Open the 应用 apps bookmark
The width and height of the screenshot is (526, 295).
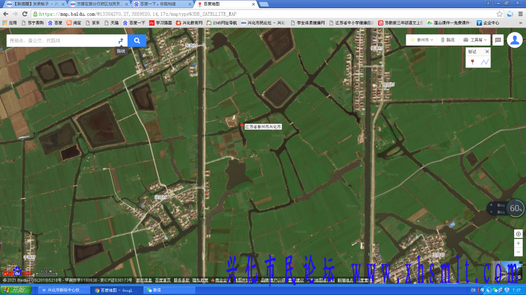tap(10, 23)
